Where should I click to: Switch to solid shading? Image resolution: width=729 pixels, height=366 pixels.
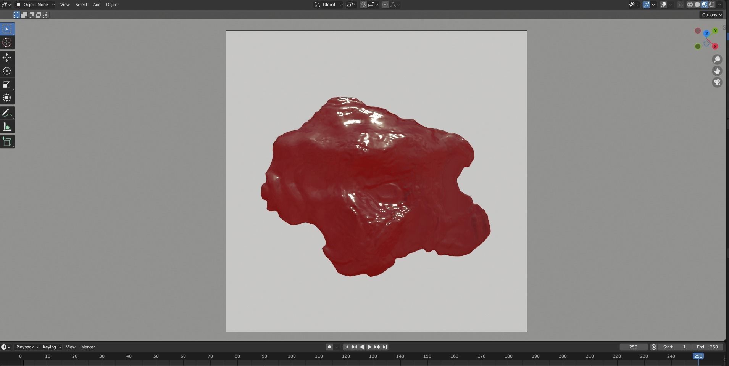pos(697,5)
